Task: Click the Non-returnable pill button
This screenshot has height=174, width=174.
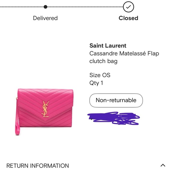Action: [116, 100]
